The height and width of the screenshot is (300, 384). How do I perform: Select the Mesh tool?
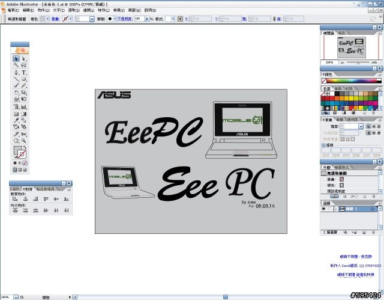(x=16, y=114)
